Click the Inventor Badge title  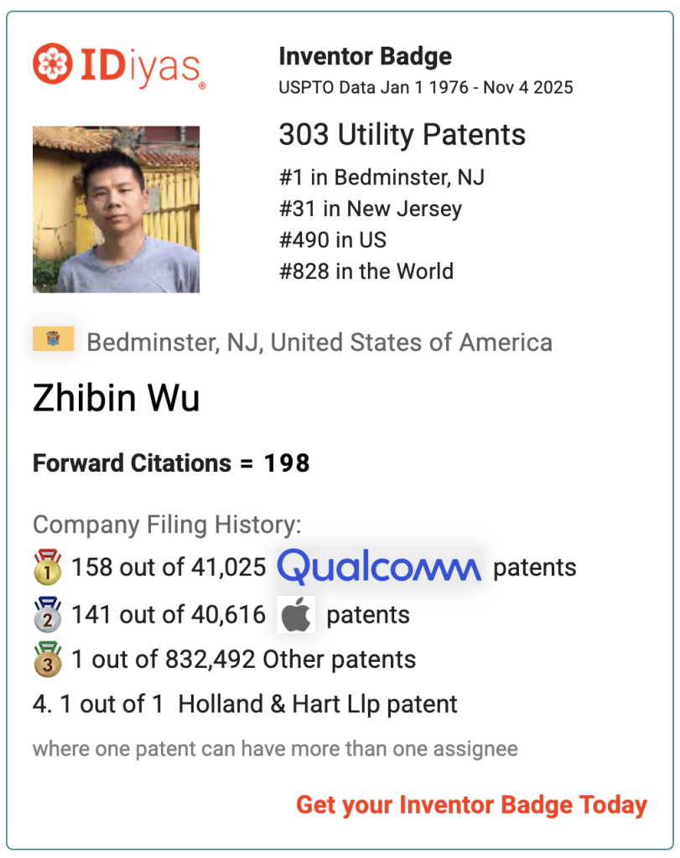click(365, 57)
